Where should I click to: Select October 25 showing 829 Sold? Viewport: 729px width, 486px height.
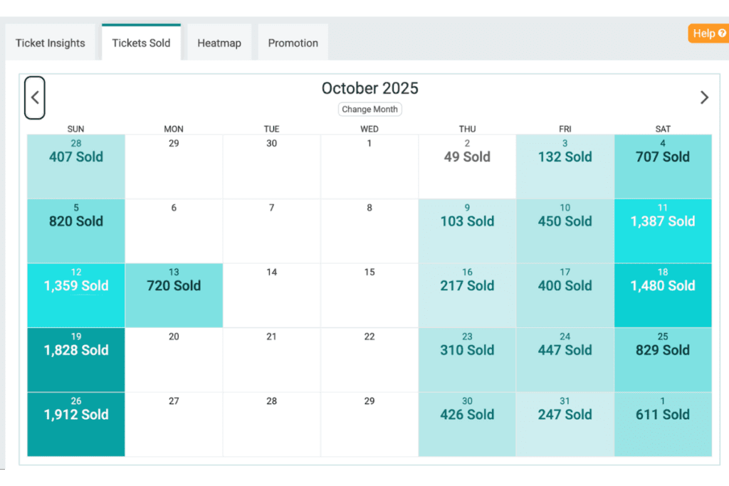pyautogui.click(x=663, y=359)
